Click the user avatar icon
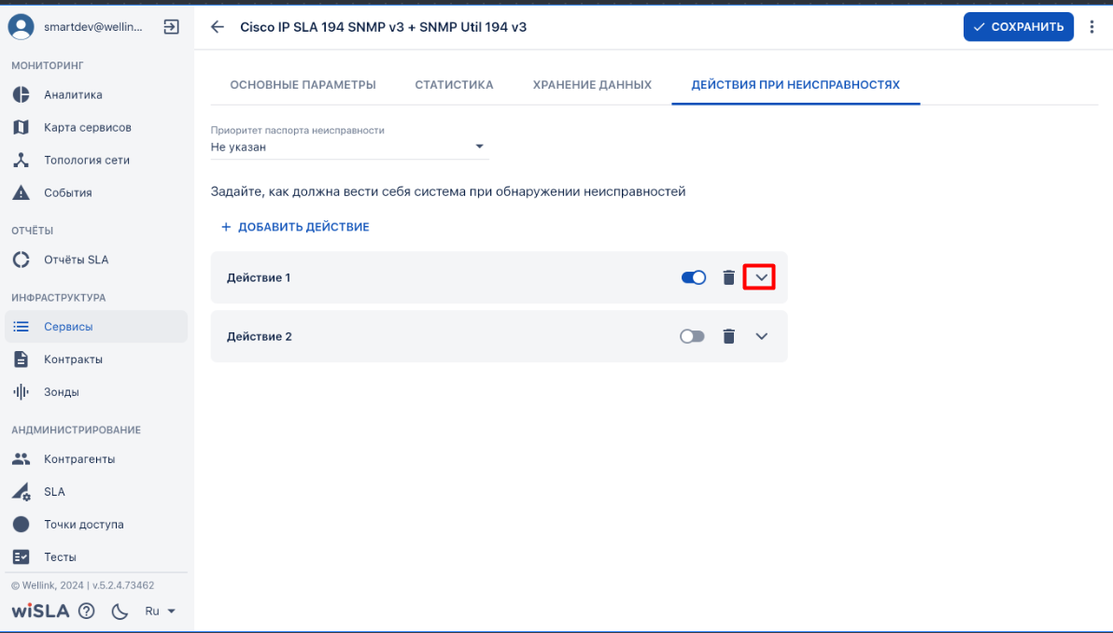1113x633 pixels. point(21,27)
